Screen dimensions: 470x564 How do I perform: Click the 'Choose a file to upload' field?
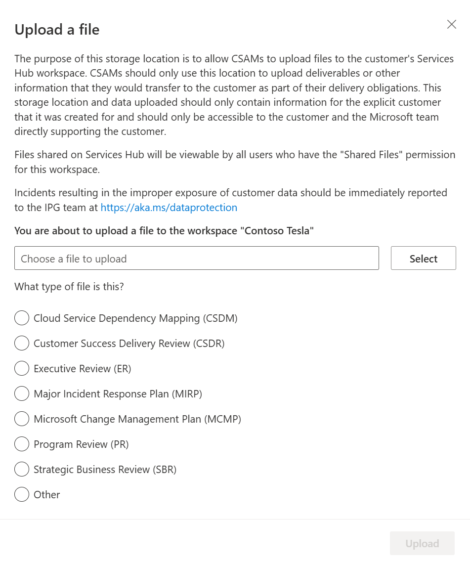coord(196,258)
